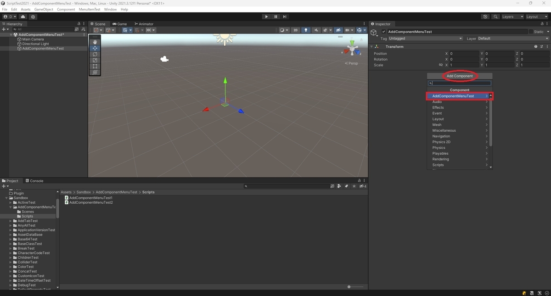
Task: Open the Layer dropdown showing Default
Action: [x=513, y=39]
